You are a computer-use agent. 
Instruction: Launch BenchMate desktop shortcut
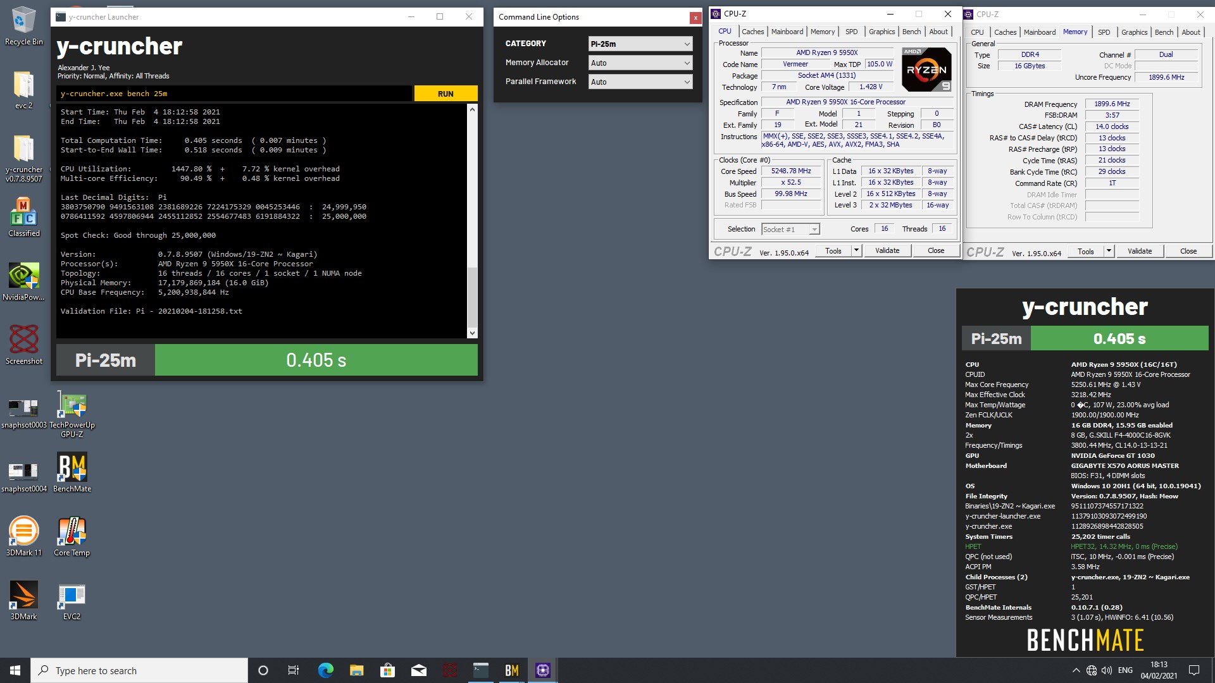pyautogui.click(x=72, y=472)
